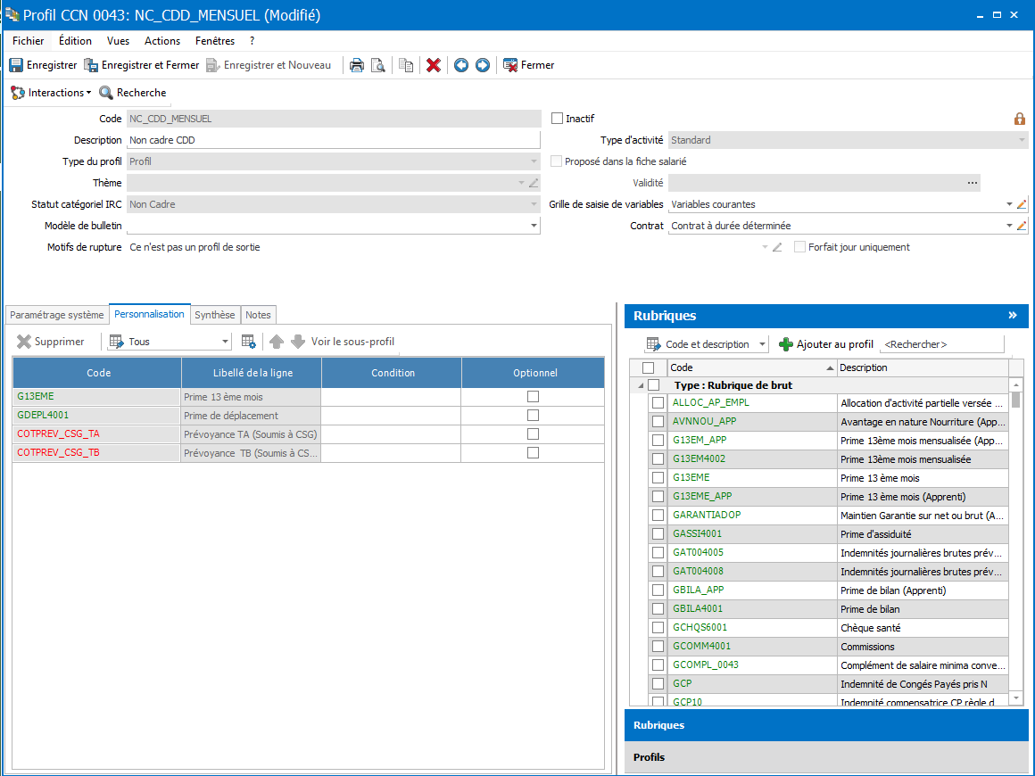Open Type du profil dropdown
This screenshot has height=776, width=1035.
point(534,161)
